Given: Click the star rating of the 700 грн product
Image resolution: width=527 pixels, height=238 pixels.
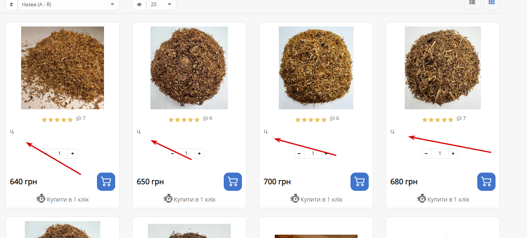Looking at the screenshot, I should point(311,120).
